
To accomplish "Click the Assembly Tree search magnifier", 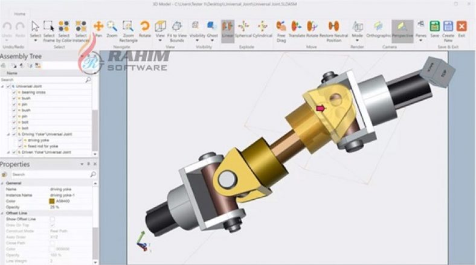I will point(88,80).
